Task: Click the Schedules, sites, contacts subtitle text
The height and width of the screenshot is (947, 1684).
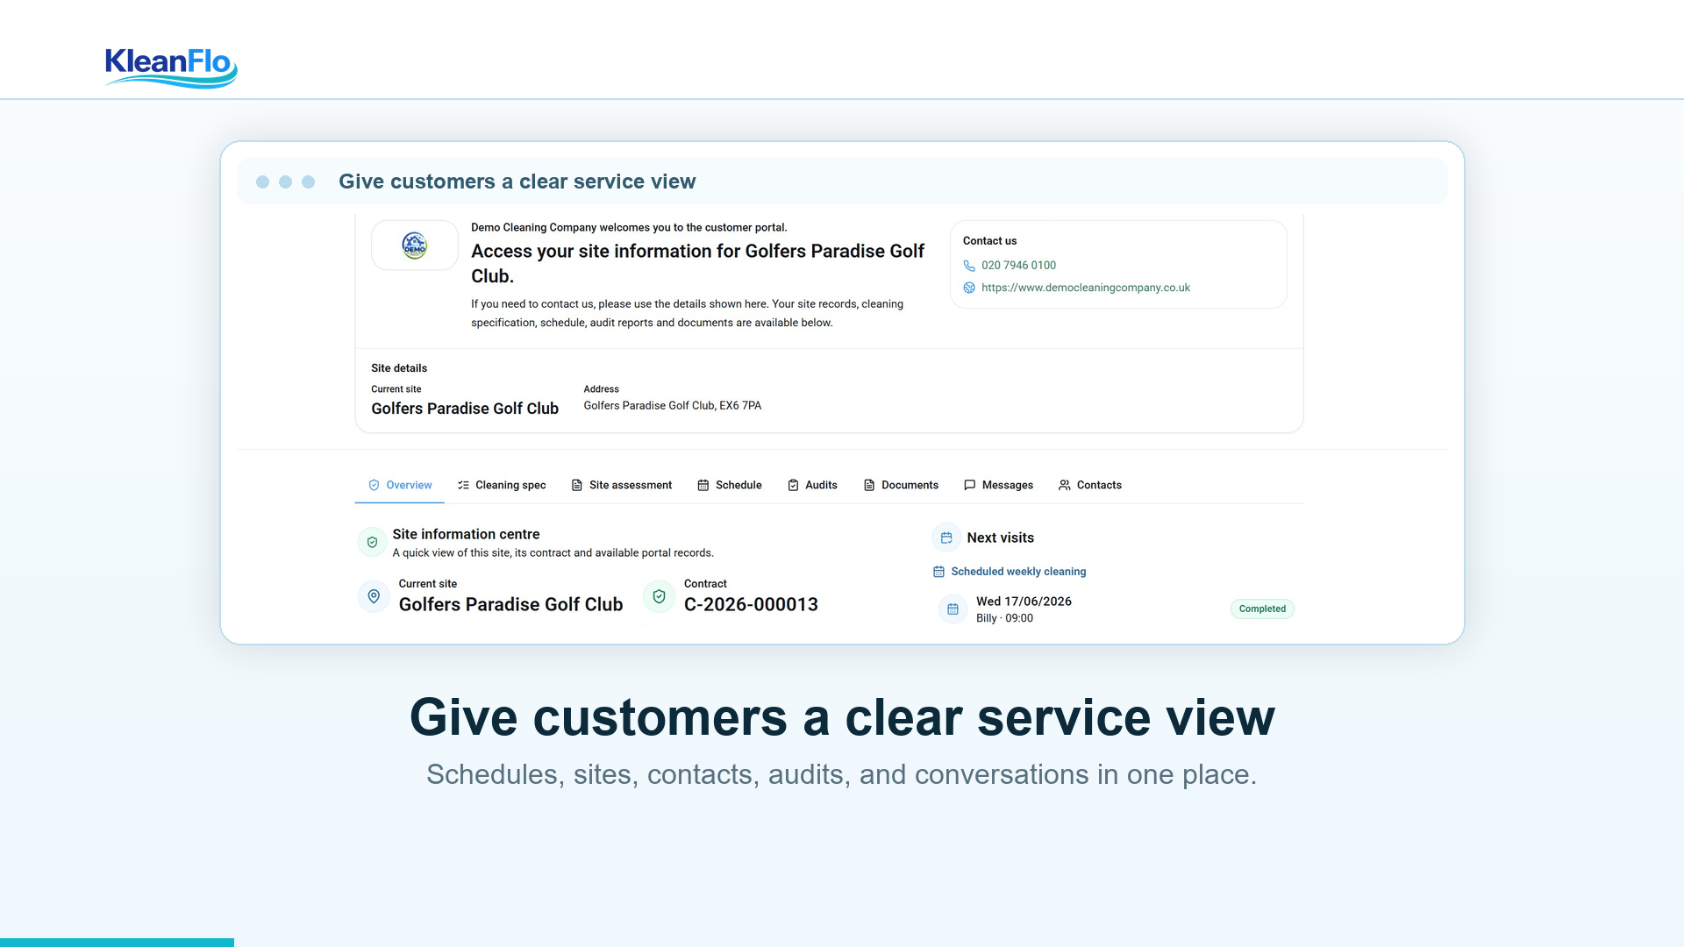Action: tap(841, 774)
